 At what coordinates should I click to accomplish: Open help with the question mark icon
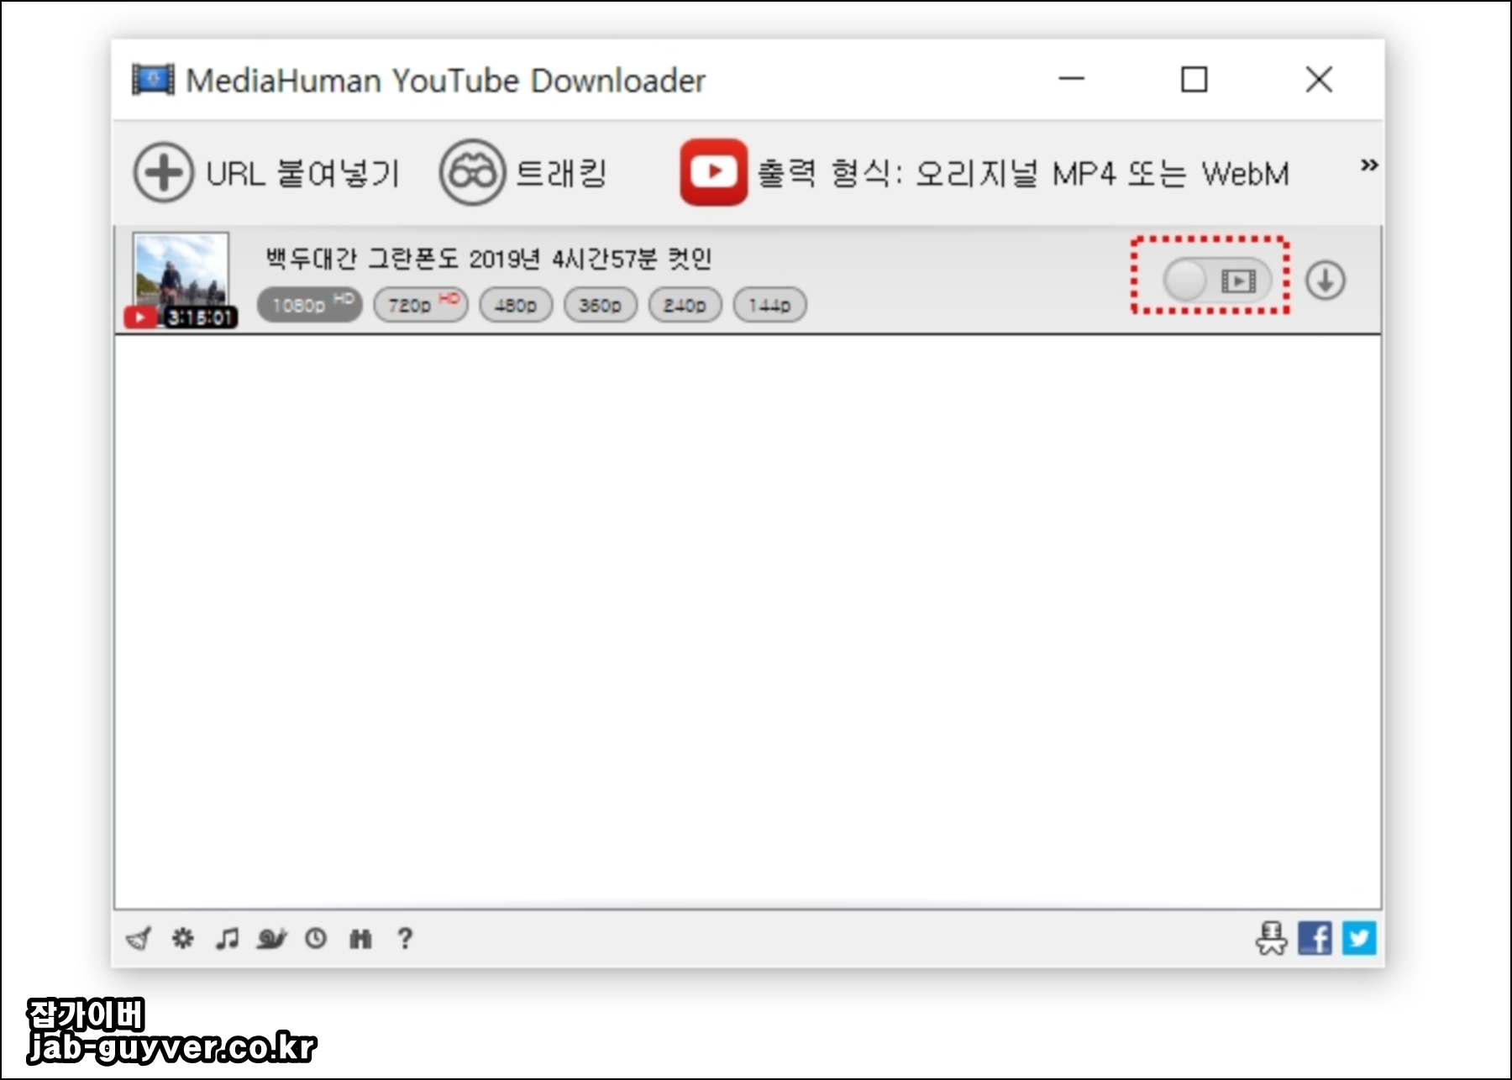coord(405,938)
